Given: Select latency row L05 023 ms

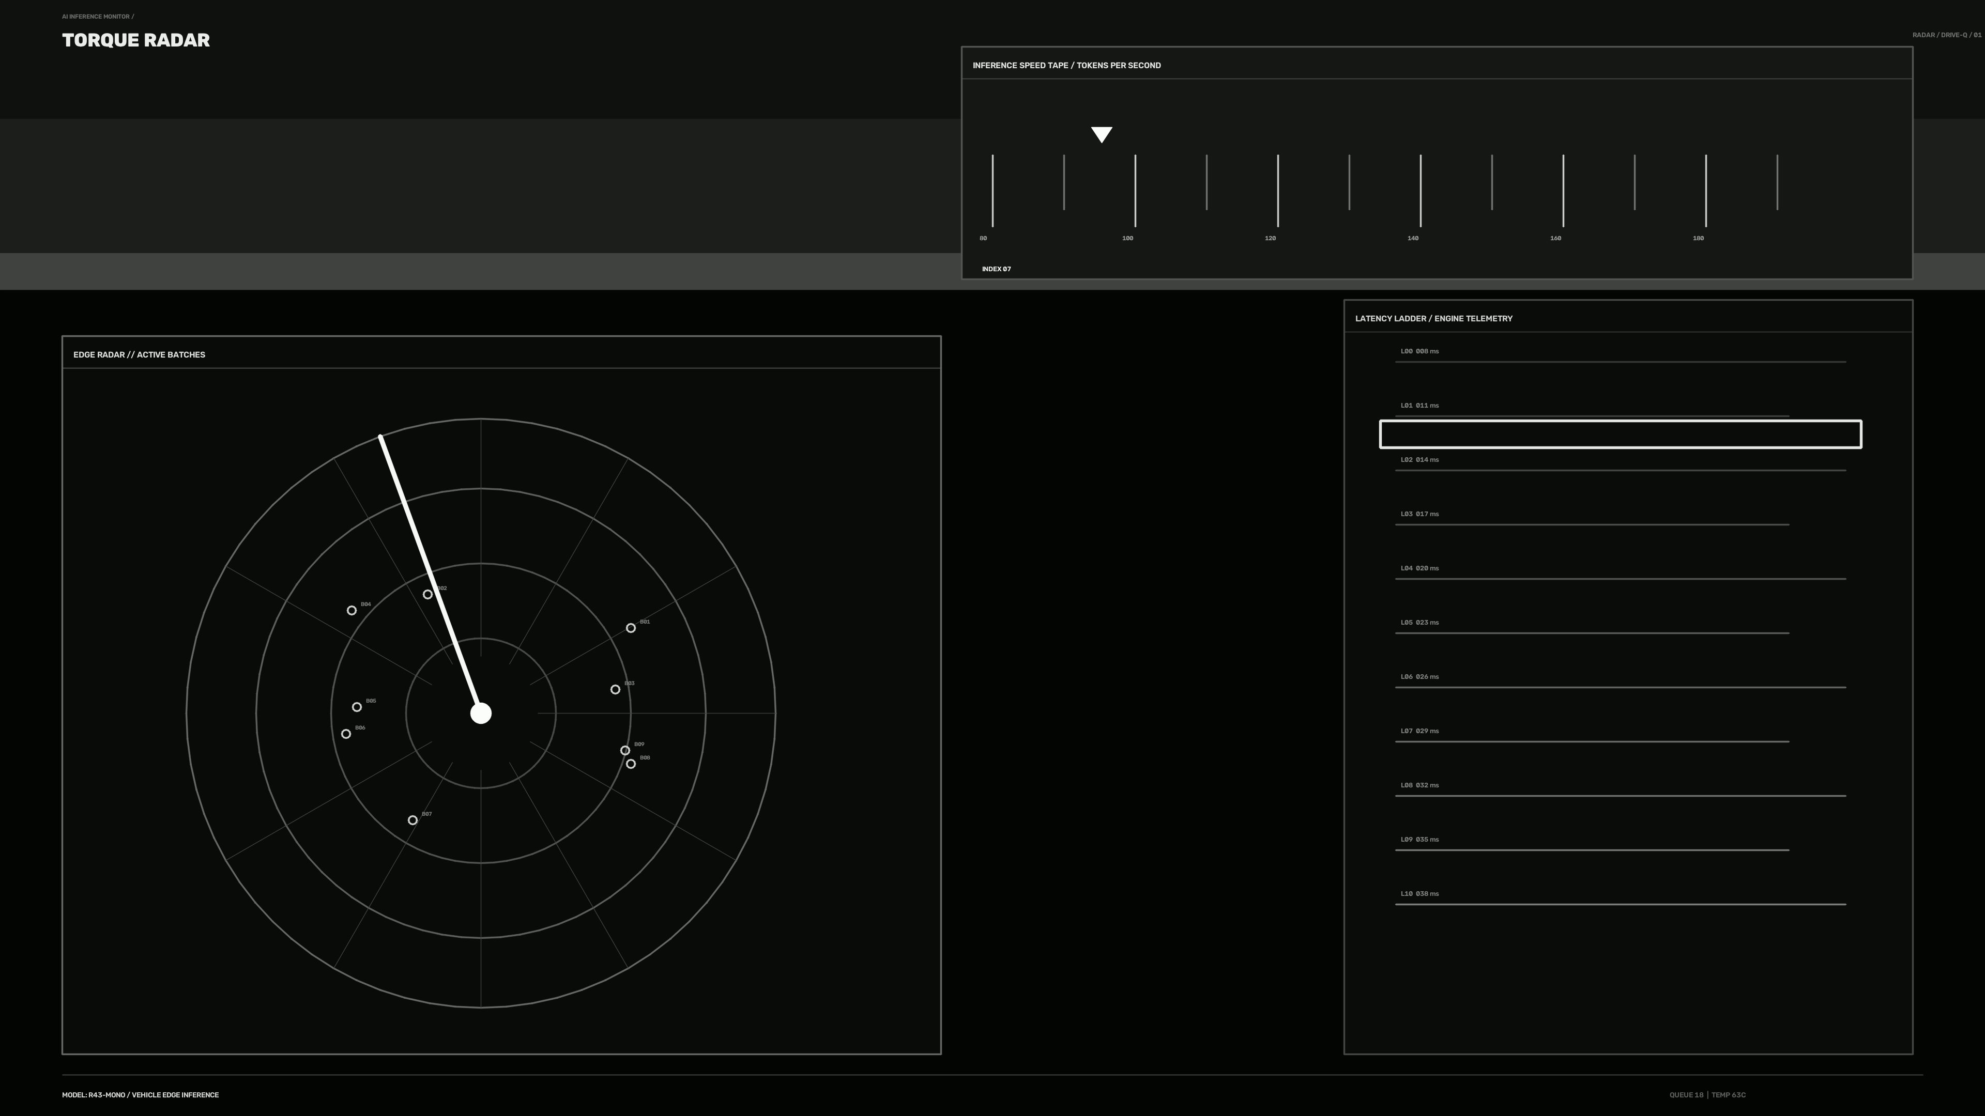Looking at the screenshot, I should coord(1592,627).
